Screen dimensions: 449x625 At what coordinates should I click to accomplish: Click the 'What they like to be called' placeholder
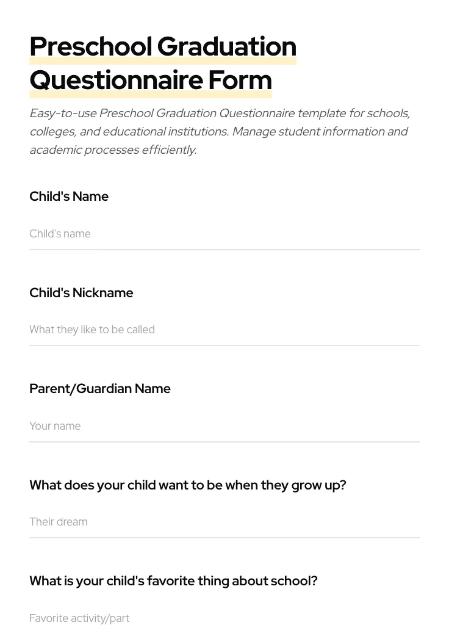(x=92, y=330)
